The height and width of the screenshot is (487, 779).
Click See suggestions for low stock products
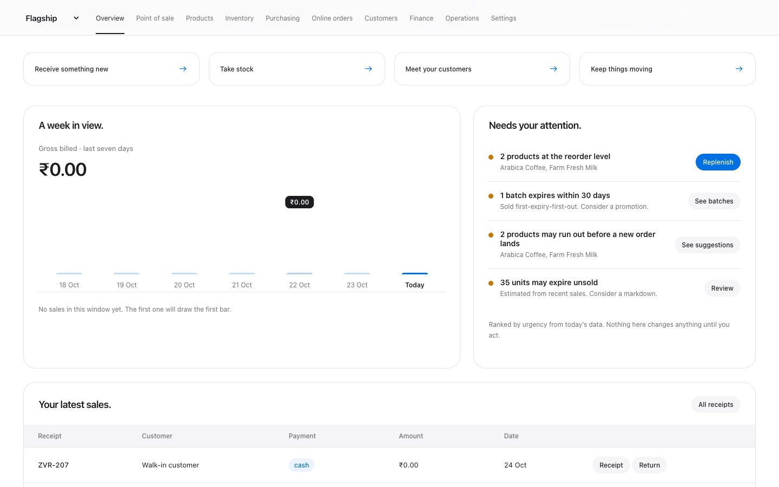708,245
